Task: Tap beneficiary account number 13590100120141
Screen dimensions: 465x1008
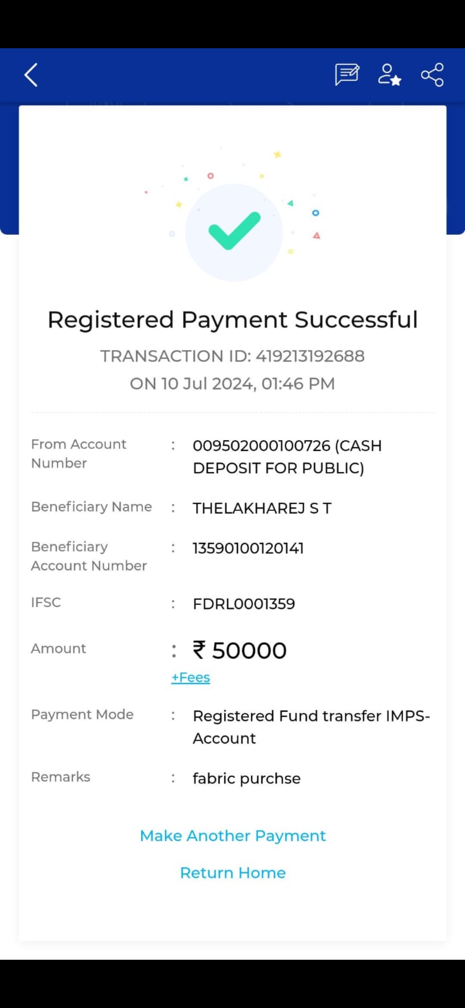Action: (248, 548)
